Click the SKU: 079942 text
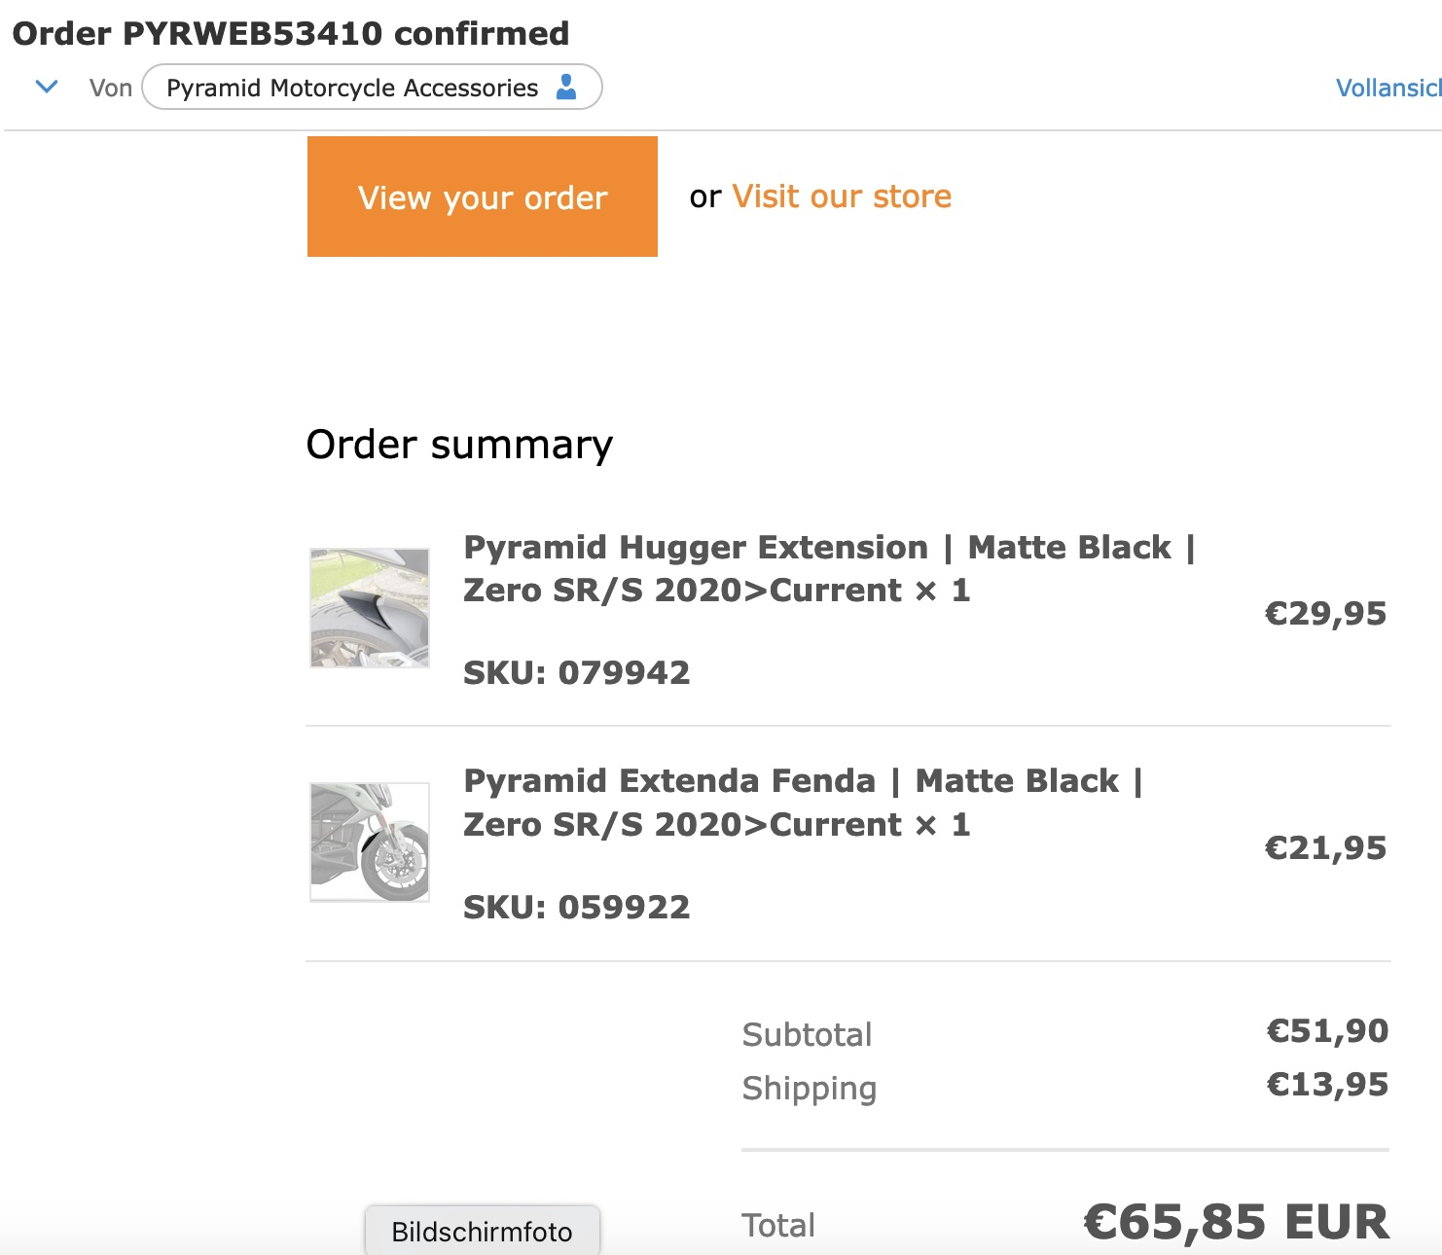The width and height of the screenshot is (1442, 1255). coord(576,673)
